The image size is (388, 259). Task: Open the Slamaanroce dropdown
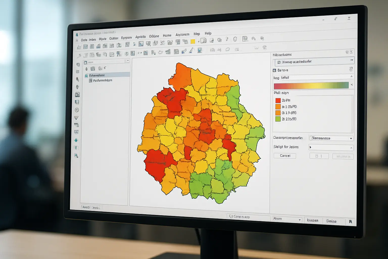(x=351, y=138)
